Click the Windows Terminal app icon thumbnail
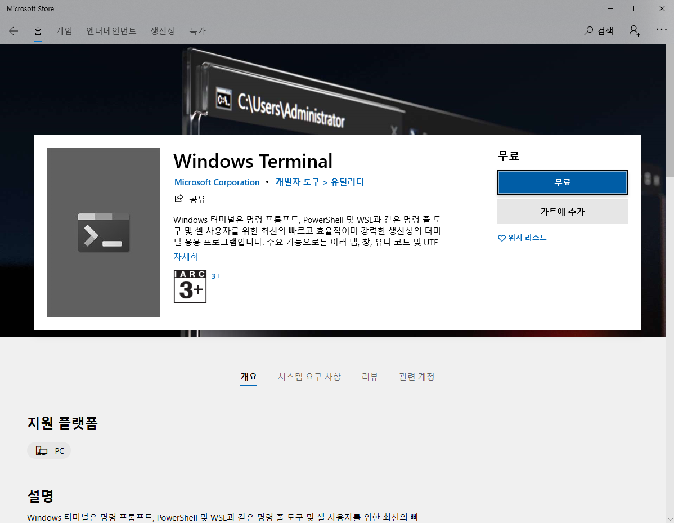Viewport: 674px width, 523px height. [104, 233]
